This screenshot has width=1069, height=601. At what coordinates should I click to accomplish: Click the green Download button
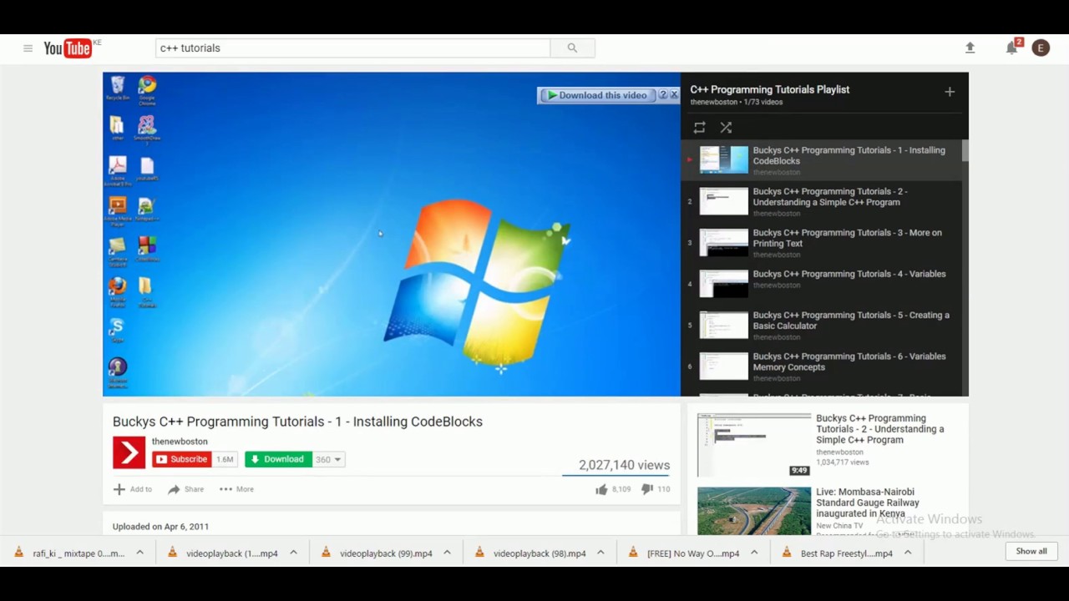coord(278,459)
